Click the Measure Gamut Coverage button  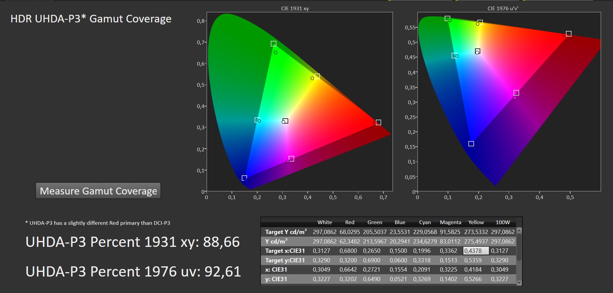tap(98, 191)
